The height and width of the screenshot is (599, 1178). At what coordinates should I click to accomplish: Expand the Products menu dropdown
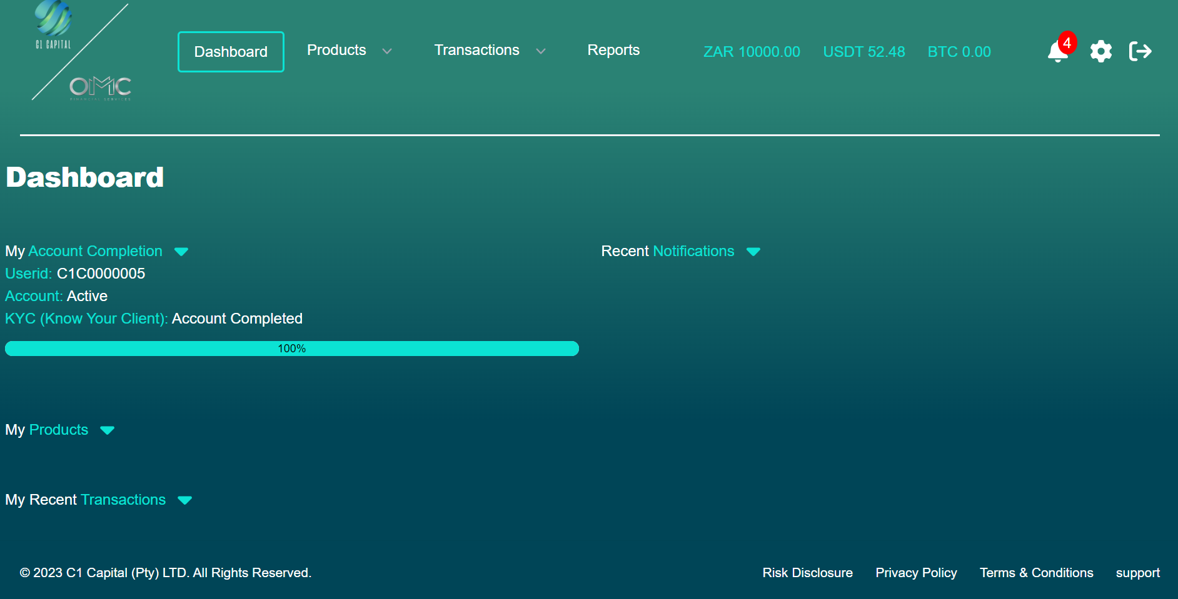pos(349,51)
